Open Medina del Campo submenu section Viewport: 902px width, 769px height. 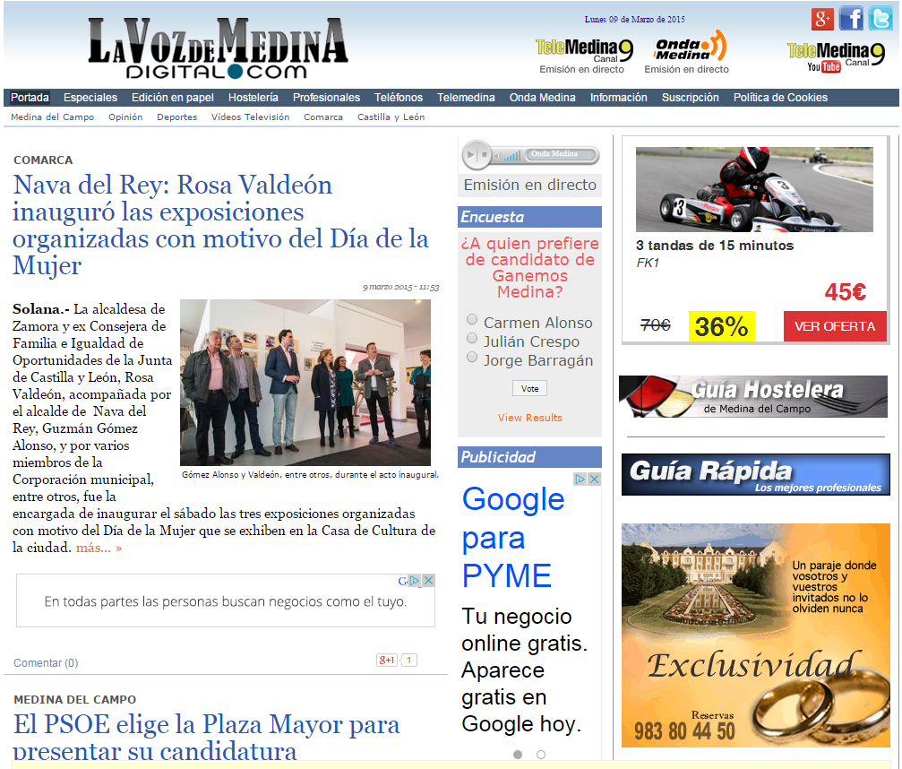pos(52,117)
